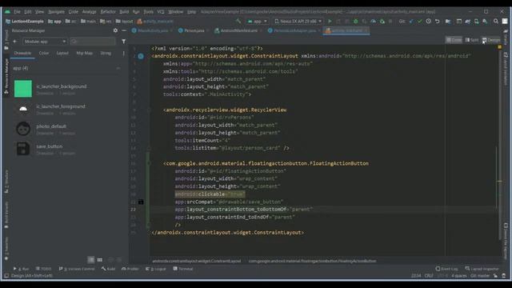Click the Git rollback undo arrow
The height and width of the screenshot is (288, 512).
(438, 22)
